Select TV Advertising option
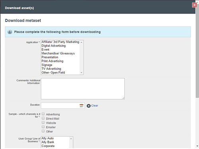Viewport: 199px width, 149px height. (x=60, y=69)
